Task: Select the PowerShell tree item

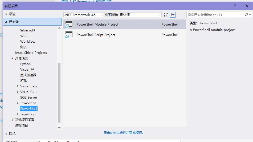Action: click(x=28, y=109)
